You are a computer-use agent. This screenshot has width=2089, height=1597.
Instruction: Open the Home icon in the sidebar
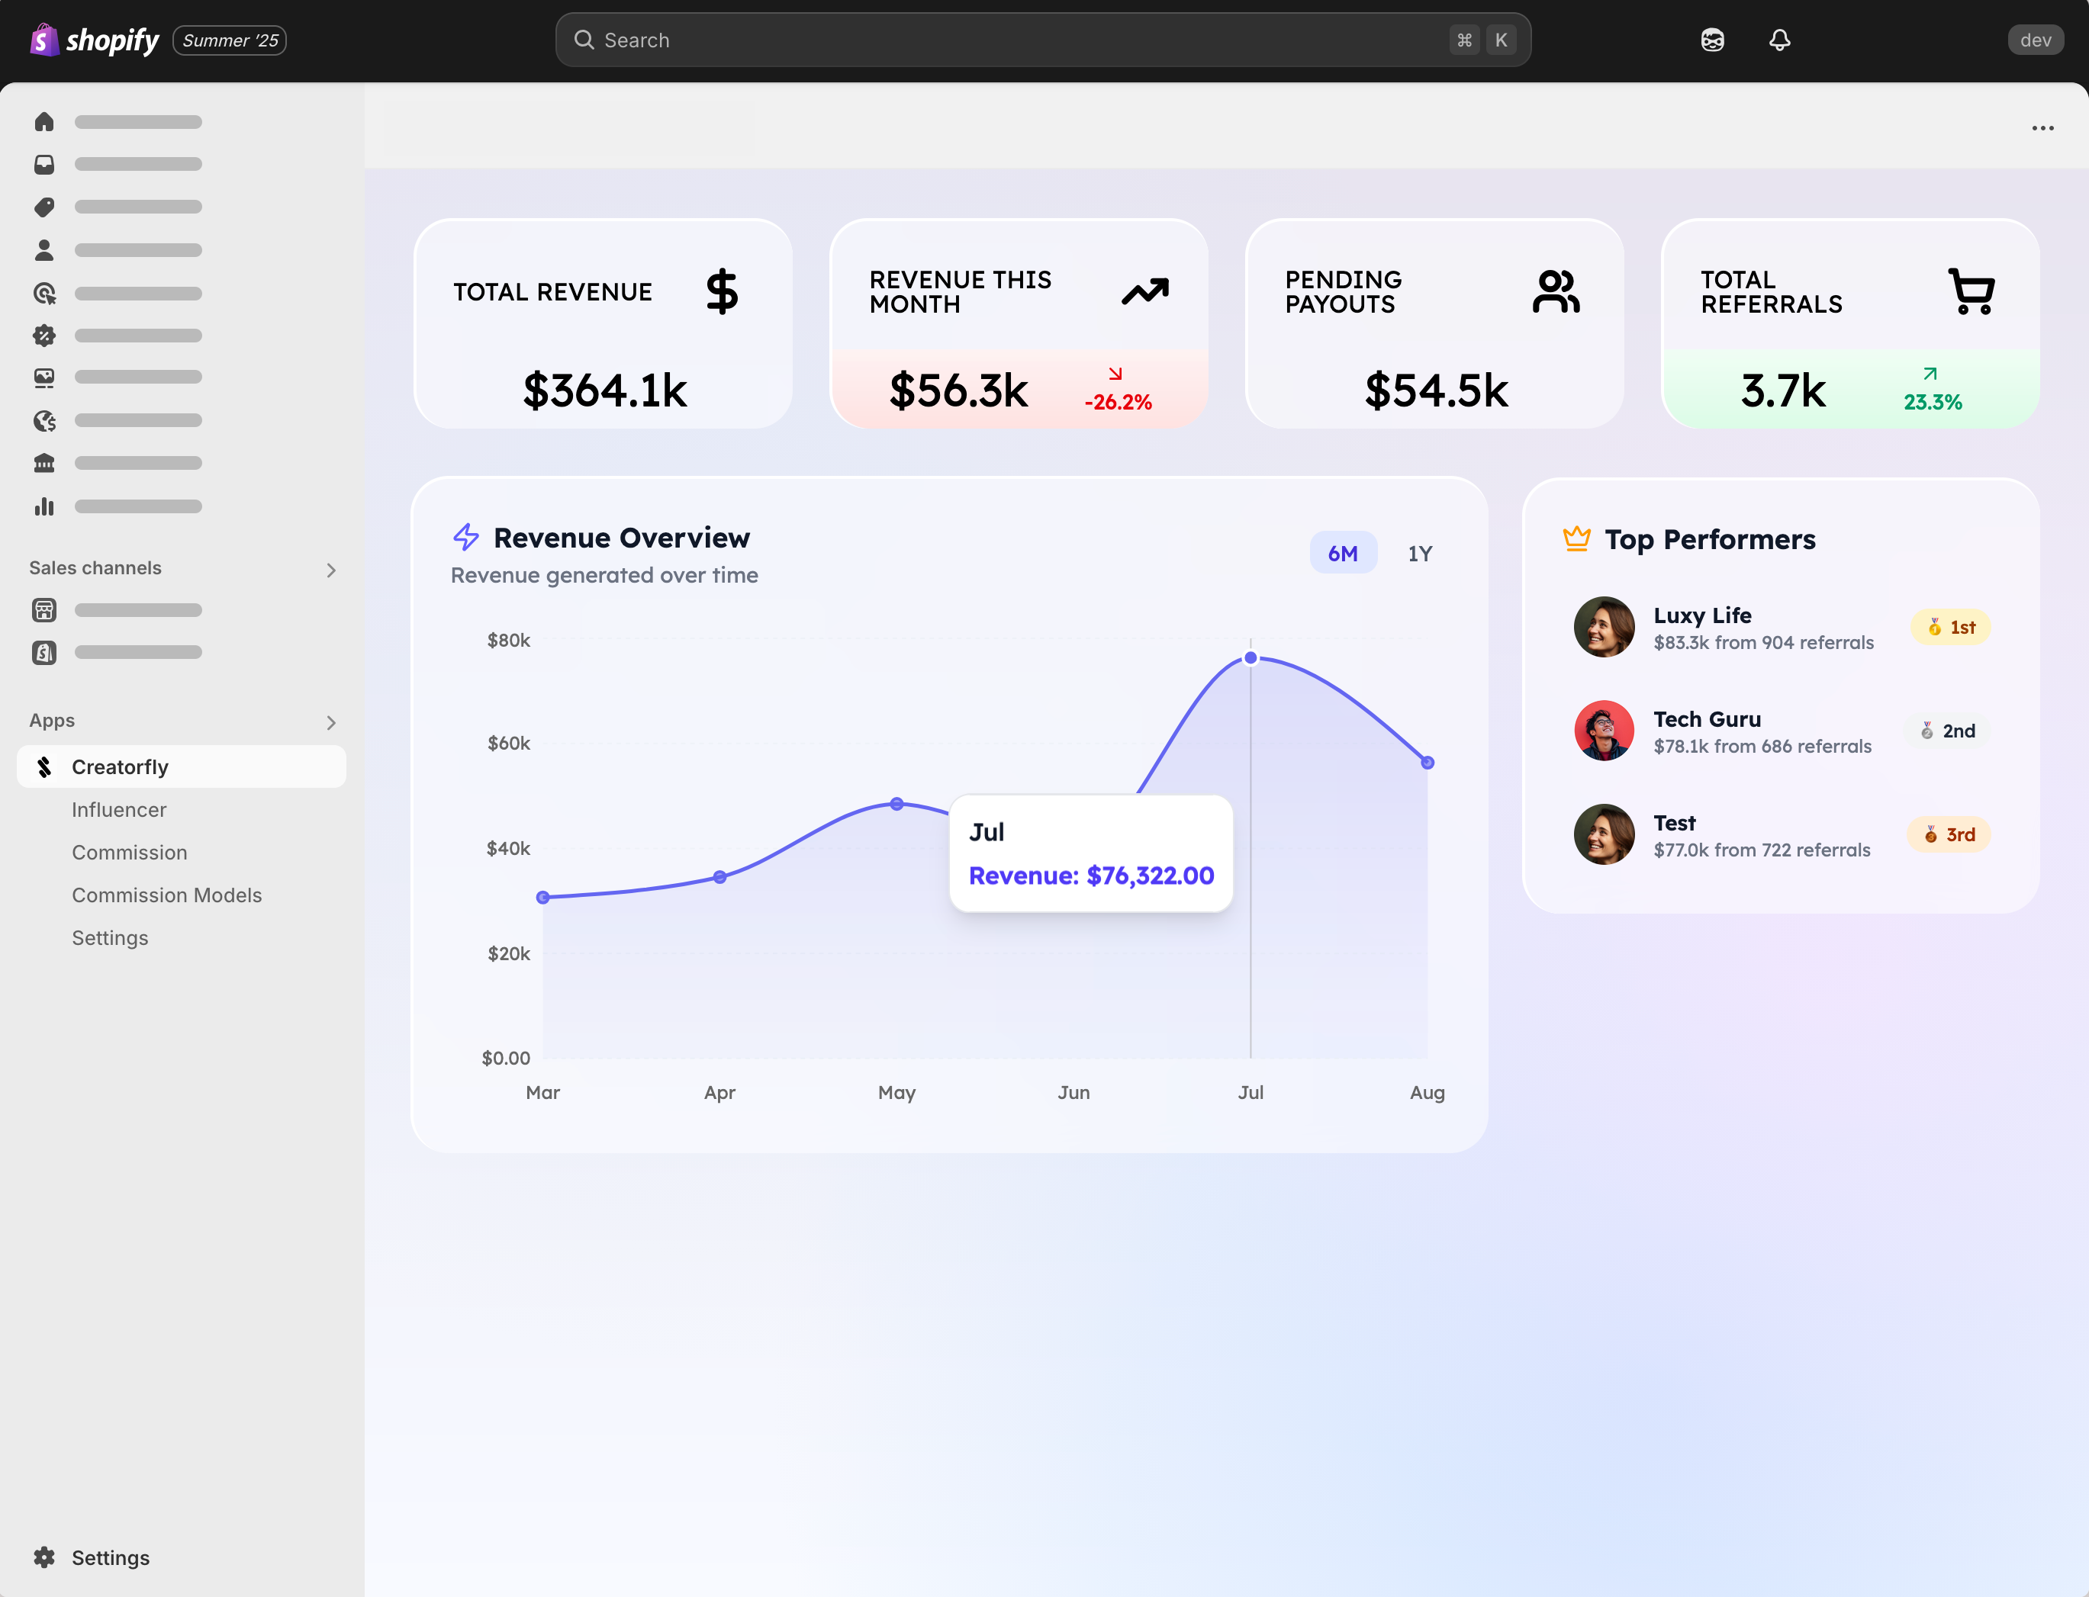pos(43,122)
